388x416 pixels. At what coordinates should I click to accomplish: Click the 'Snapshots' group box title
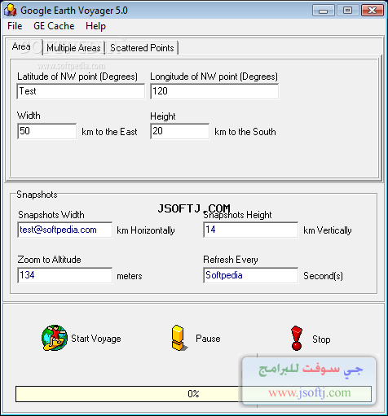click(37, 195)
